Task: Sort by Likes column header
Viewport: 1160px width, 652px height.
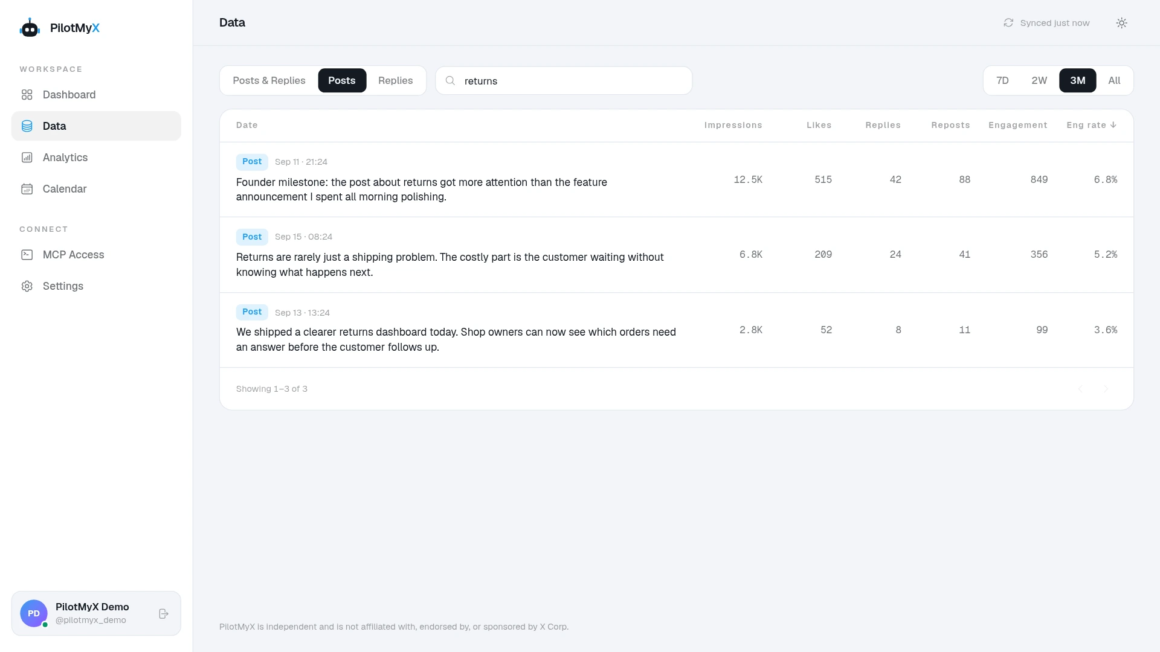Action: click(x=819, y=125)
